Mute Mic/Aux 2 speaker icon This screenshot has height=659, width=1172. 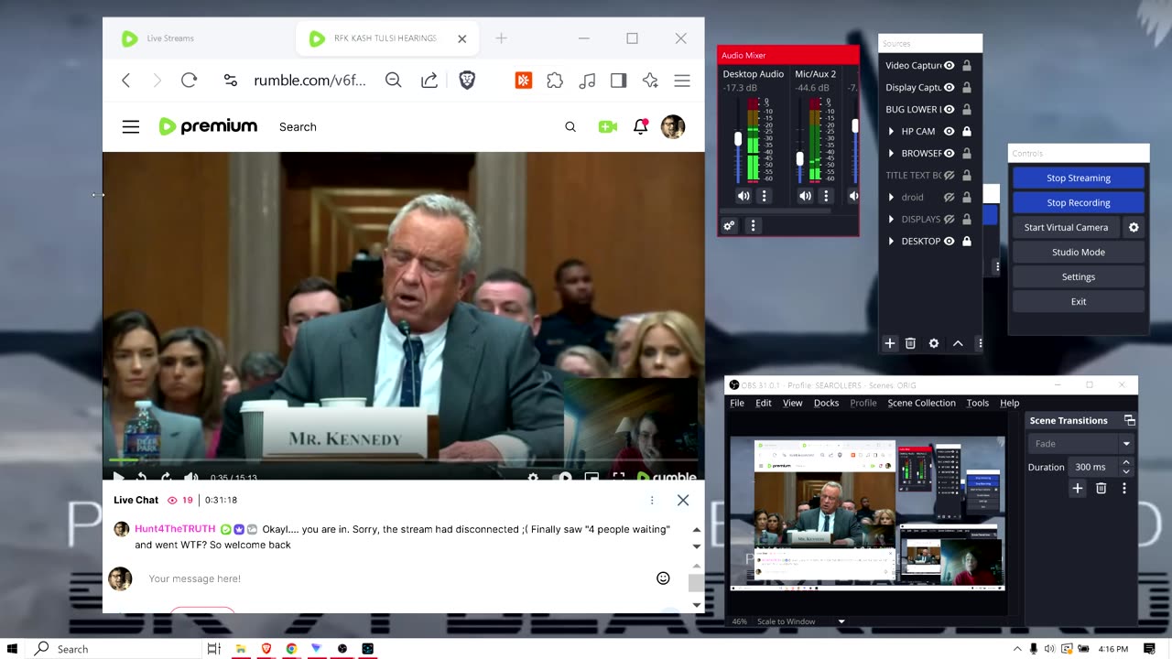[805, 196]
